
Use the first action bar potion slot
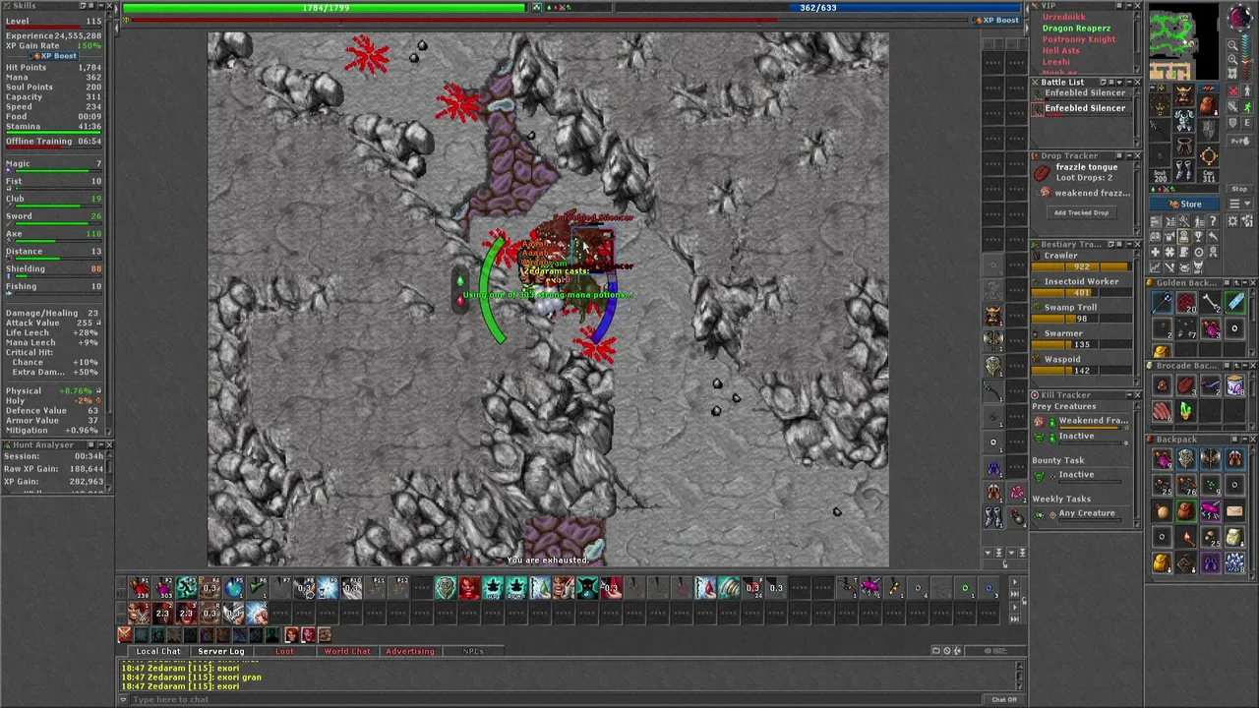tap(140, 587)
